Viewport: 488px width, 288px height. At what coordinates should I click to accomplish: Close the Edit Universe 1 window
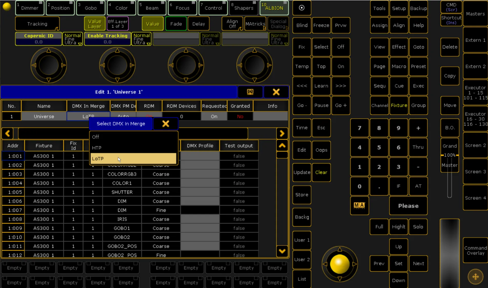click(276, 92)
